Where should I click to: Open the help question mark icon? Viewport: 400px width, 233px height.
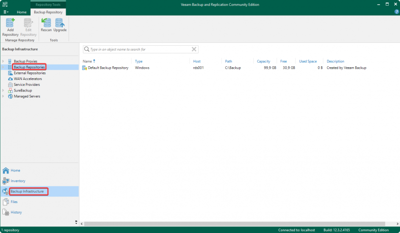396,11
